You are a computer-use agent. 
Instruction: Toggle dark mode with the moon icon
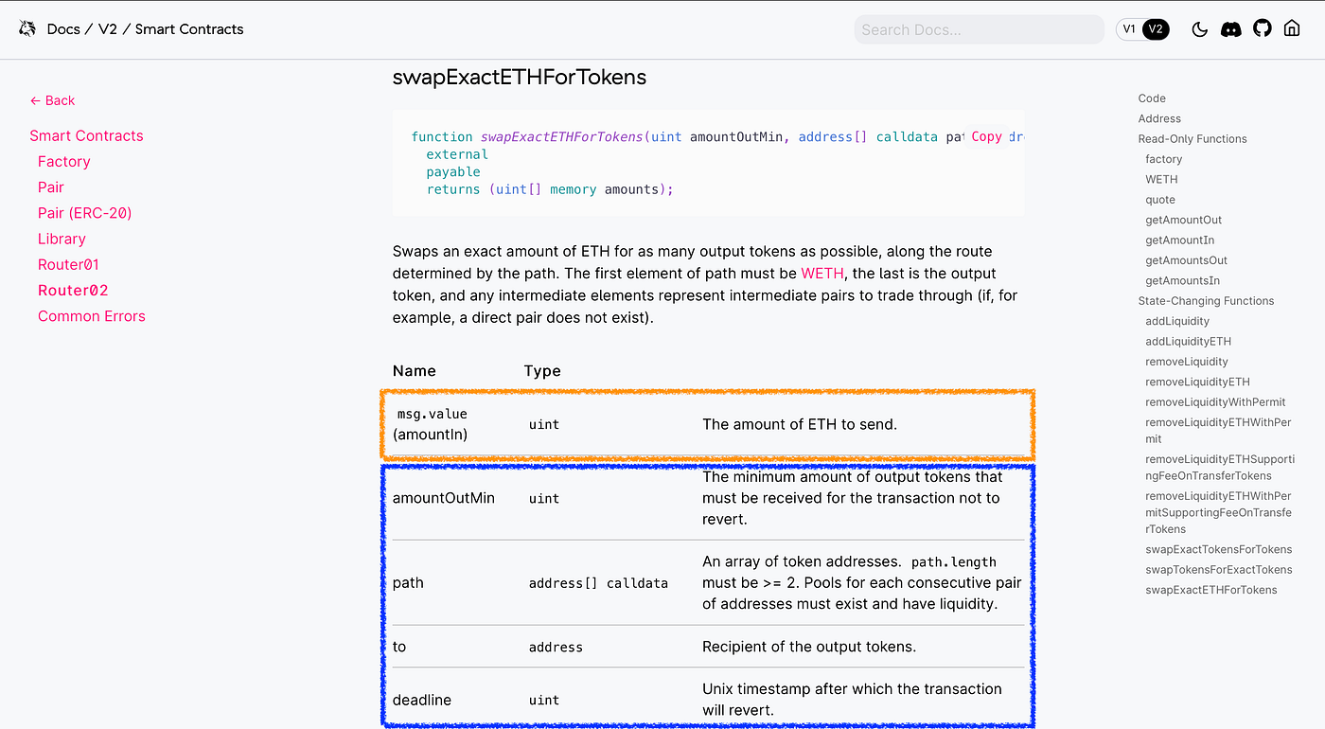(x=1199, y=28)
